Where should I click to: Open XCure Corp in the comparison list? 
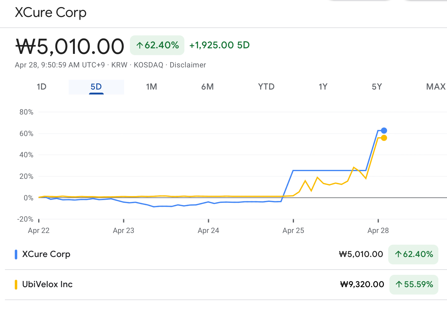46,254
